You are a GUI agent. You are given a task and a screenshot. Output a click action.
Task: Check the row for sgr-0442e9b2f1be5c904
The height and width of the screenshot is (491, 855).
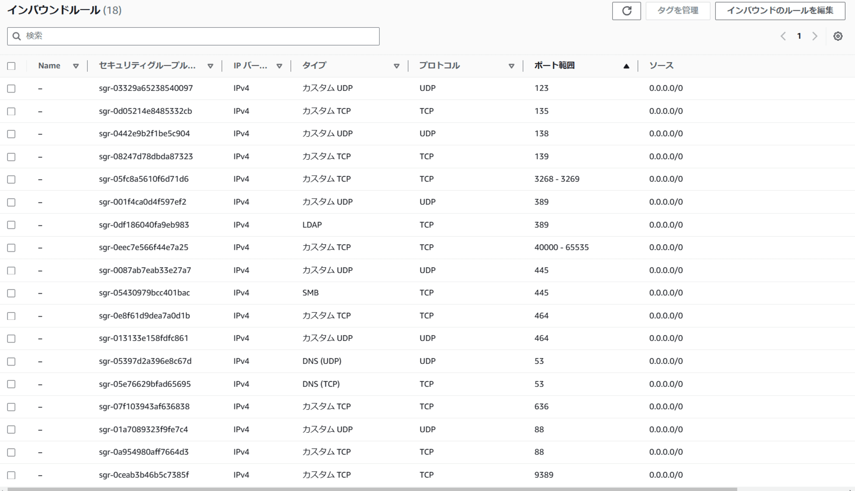(12, 134)
